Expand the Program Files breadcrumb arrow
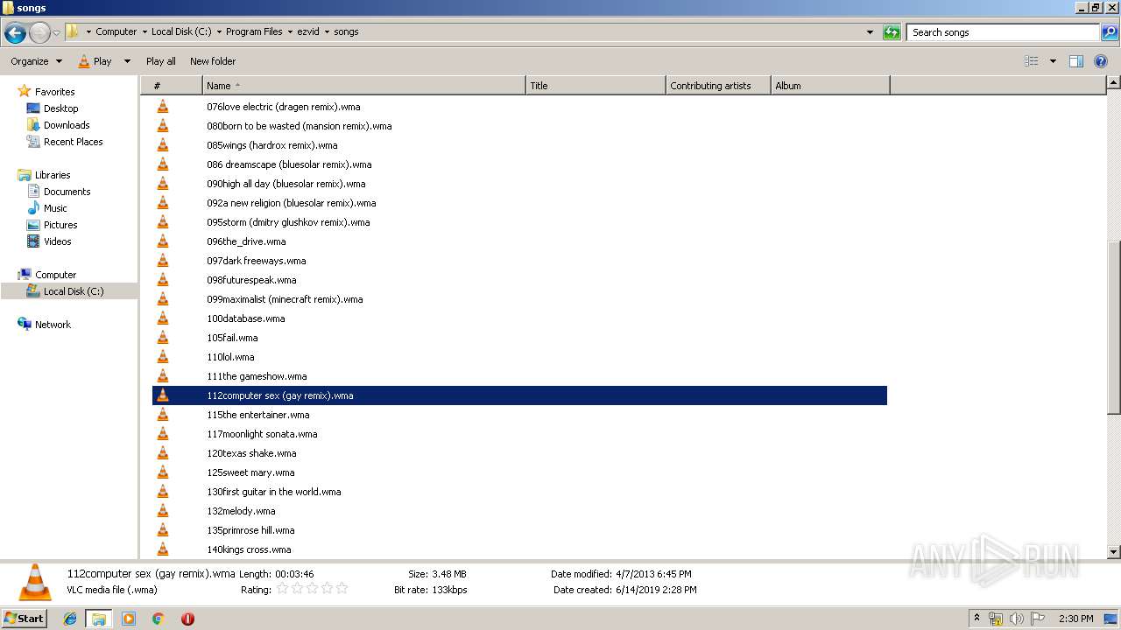 point(290,31)
